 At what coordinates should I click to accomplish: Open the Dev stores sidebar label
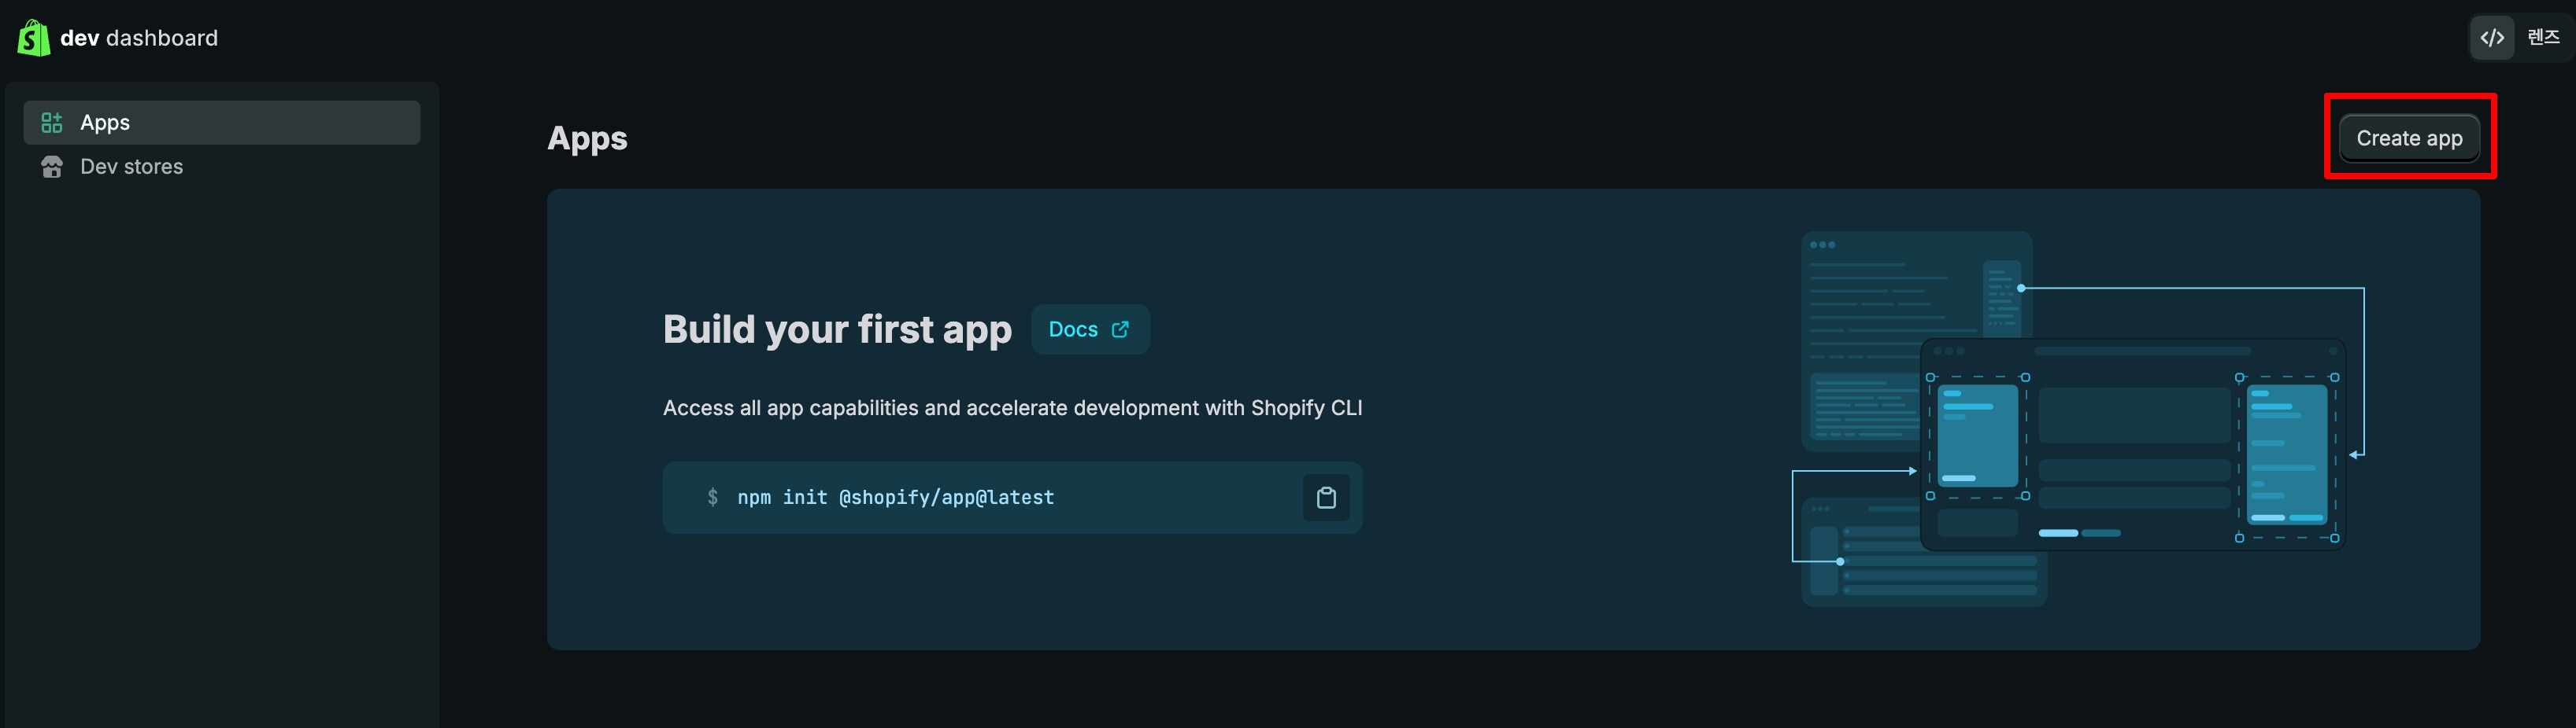point(131,167)
